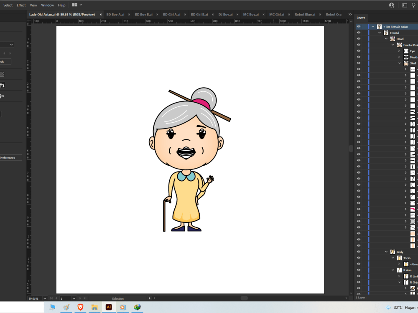The width and height of the screenshot is (418, 313).
Task: Open the Paint app from the taskbar
Action: (x=66, y=307)
